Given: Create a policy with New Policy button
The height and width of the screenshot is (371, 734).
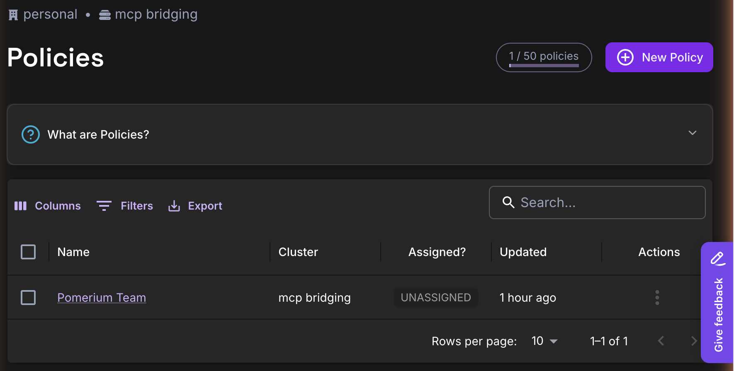Looking at the screenshot, I should (659, 57).
